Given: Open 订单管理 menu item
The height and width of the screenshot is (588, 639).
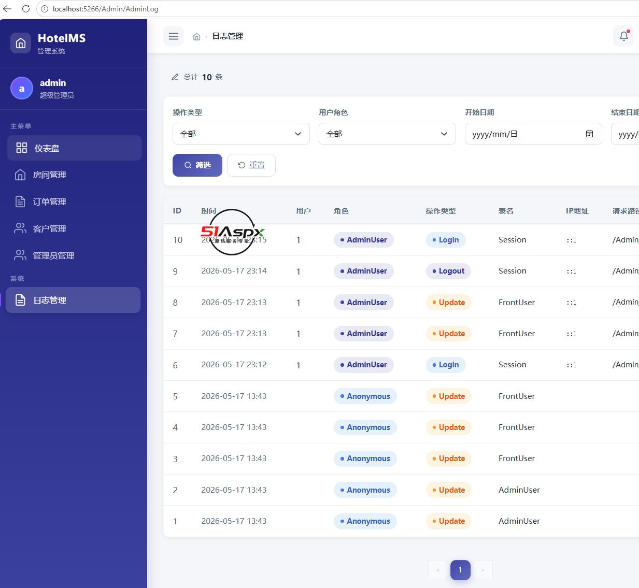Looking at the screenshot, I should [x=75, y=202].
